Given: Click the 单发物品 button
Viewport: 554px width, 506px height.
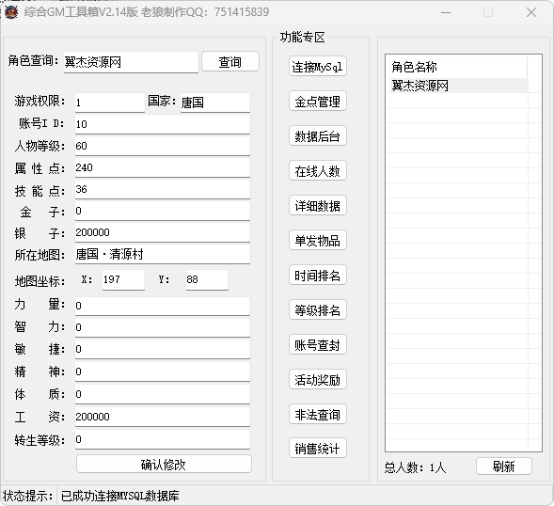Looking at the screenshot, I should coord(317,240).
